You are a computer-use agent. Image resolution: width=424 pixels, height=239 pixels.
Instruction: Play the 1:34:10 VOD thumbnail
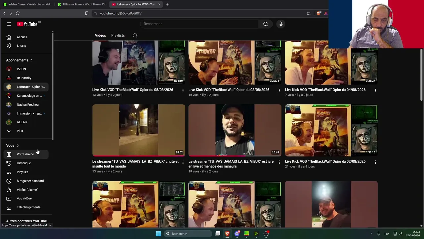[139, 63]
